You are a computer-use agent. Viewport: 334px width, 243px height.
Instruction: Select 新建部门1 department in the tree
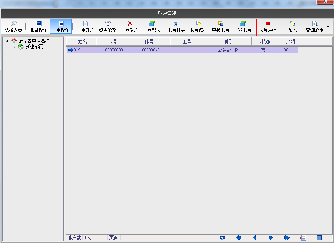click(35, 47)
